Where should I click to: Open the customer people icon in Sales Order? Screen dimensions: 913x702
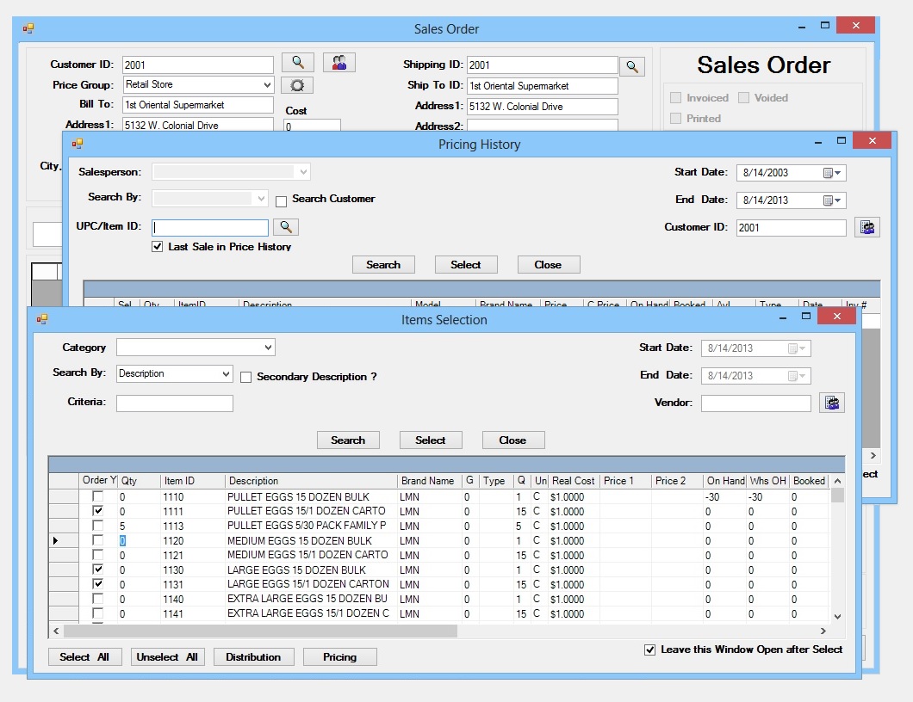tap(338, 62)
